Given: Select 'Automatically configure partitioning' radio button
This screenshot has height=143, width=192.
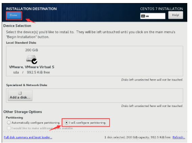Looking at the screenshot, I should pos(9,123).
